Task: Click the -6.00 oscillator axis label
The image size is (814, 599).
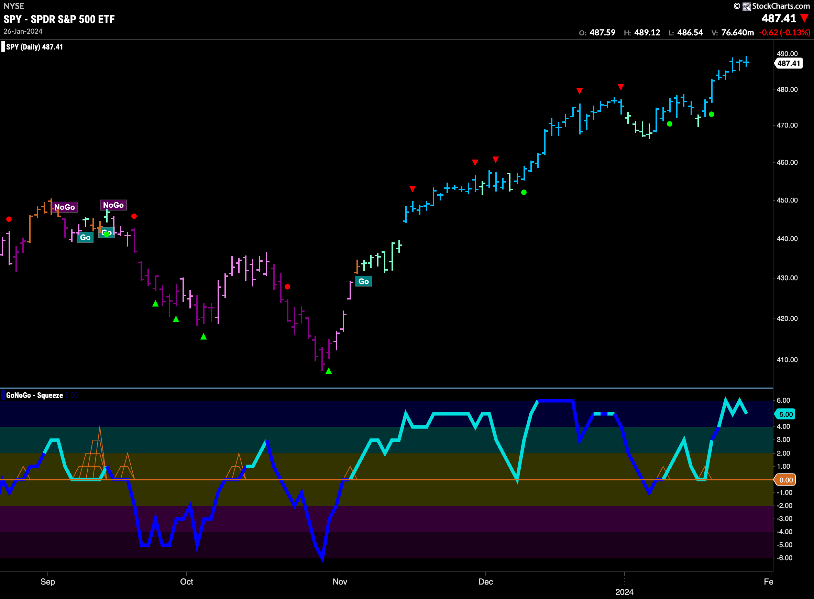Action: pyautogui.click(x=784, y=558)
